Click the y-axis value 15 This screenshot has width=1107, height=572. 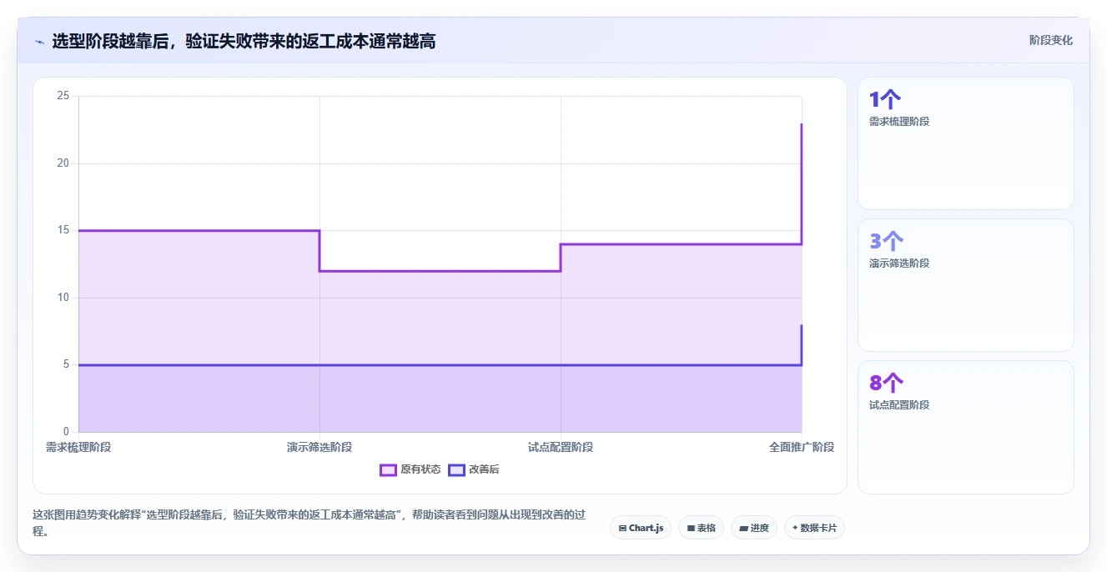pyautogui.click(x=63, y=230)
